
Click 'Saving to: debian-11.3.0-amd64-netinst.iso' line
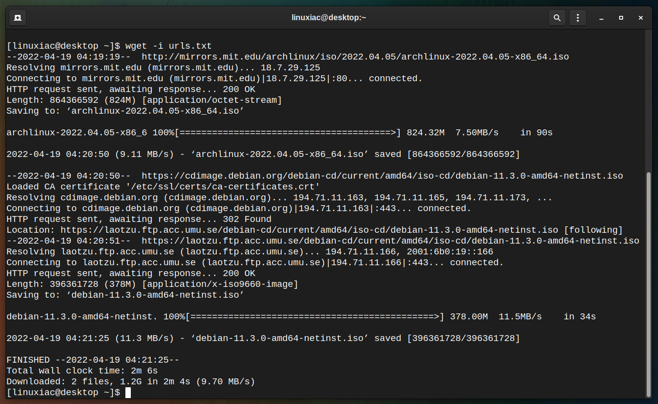(125, 295)
